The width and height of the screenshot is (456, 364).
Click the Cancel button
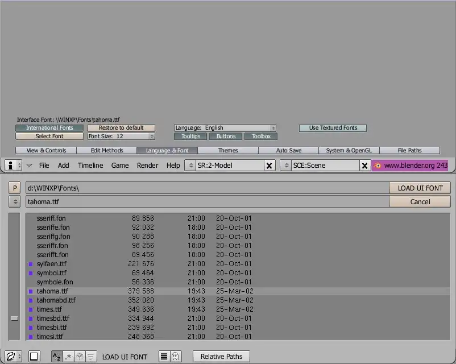[x=420, y=201]
